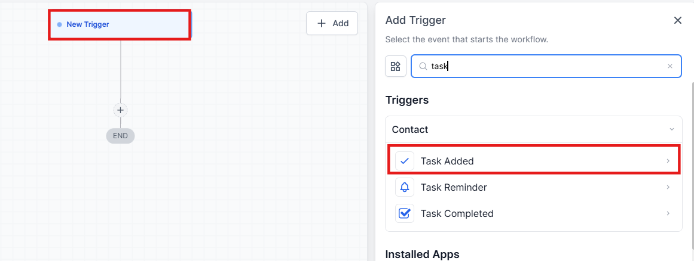
Task: Select the Task Completed trigger label
Action: (x=457, y=213)
